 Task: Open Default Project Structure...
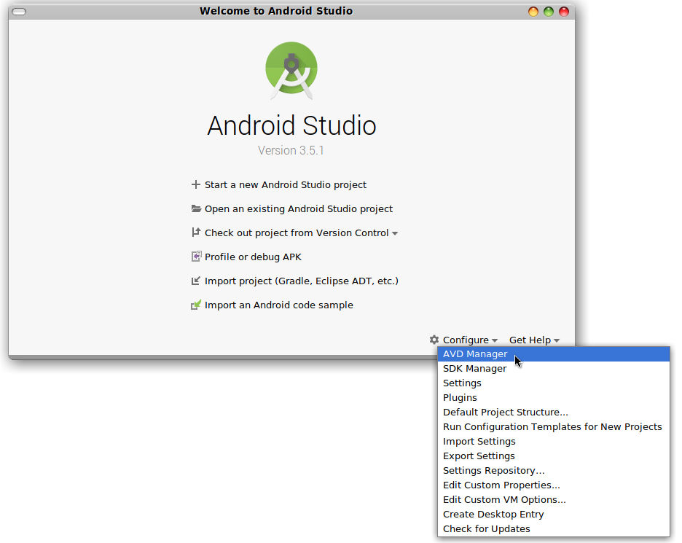click(554, 413)
